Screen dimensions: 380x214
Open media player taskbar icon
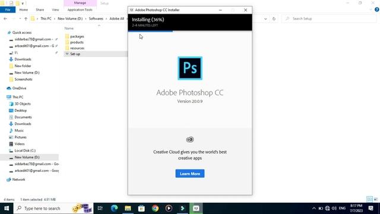169,209
